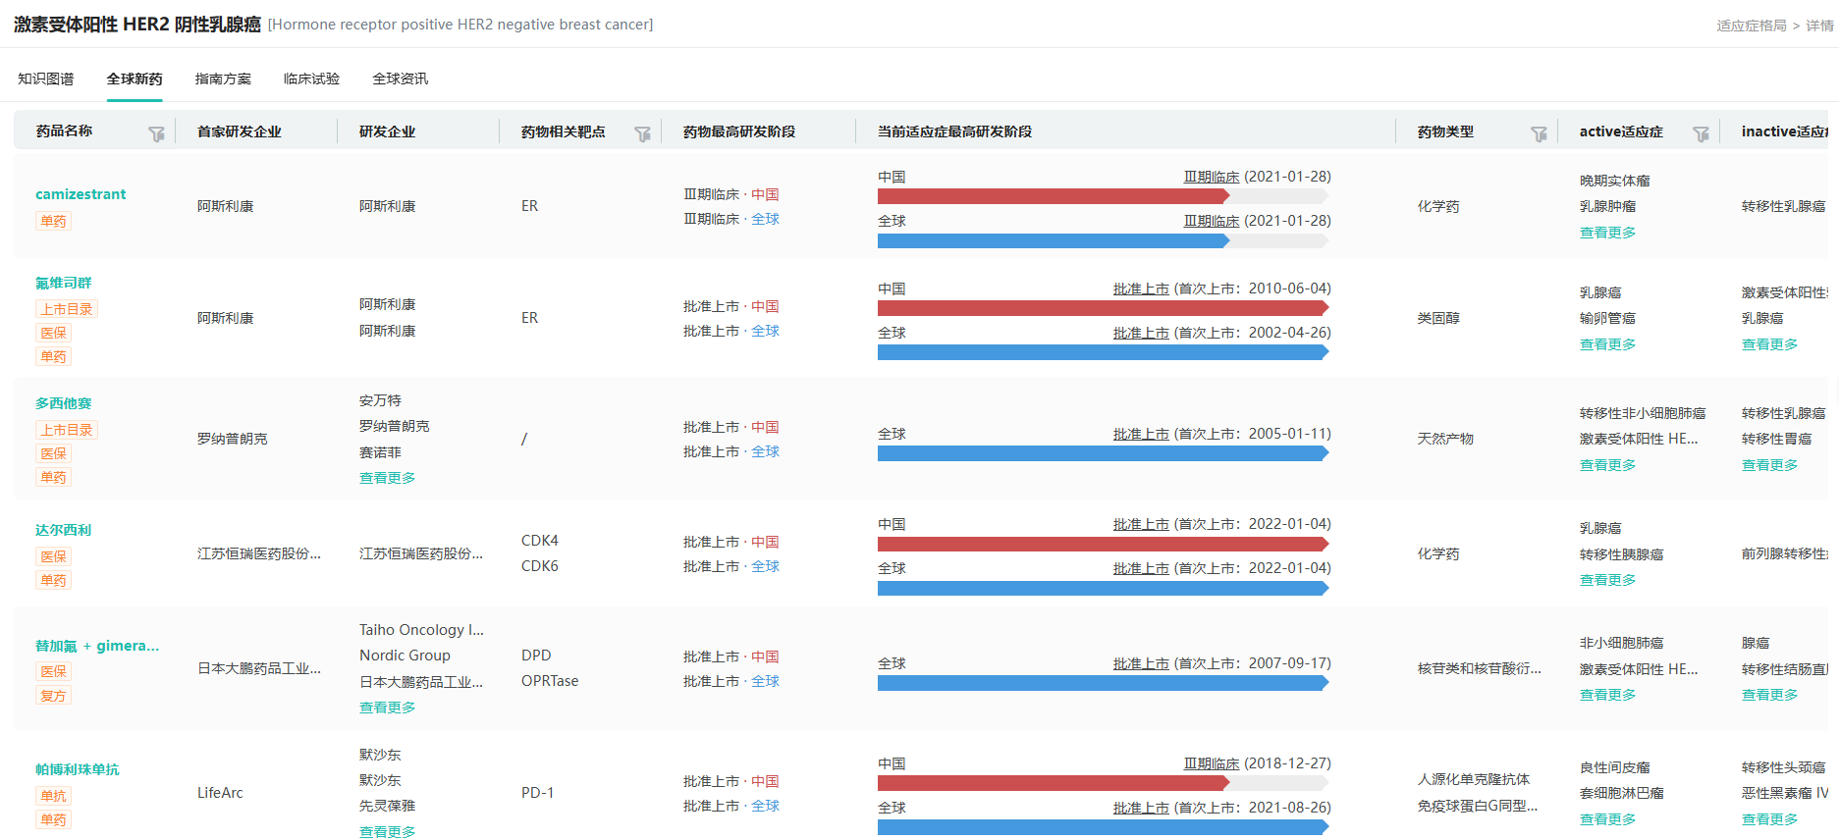The height and width of the screenshot is (840, 1839).
Task: Show more 研发企业 for 替加氟 row
Action: tap(387, 708)
